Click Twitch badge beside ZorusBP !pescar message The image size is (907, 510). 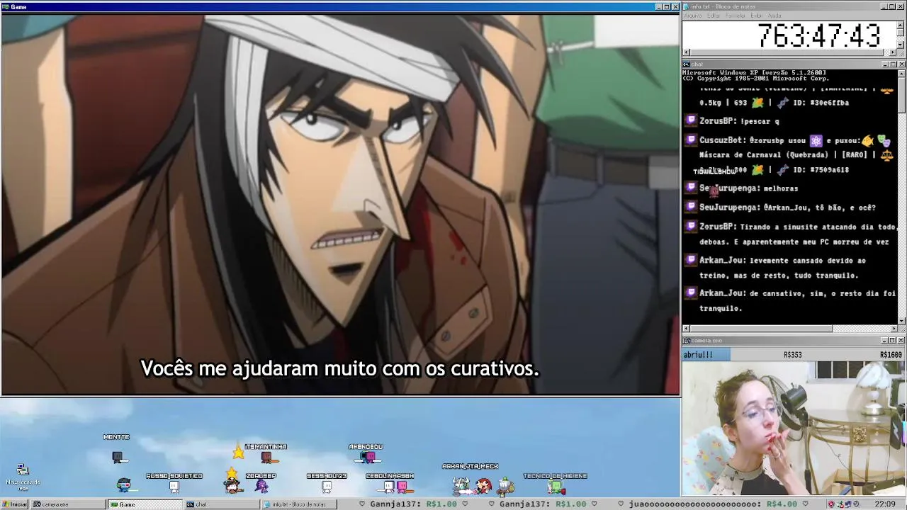[x=691, y=121]
